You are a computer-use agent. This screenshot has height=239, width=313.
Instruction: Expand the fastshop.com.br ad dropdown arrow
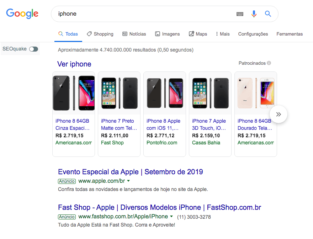point(171,217)
